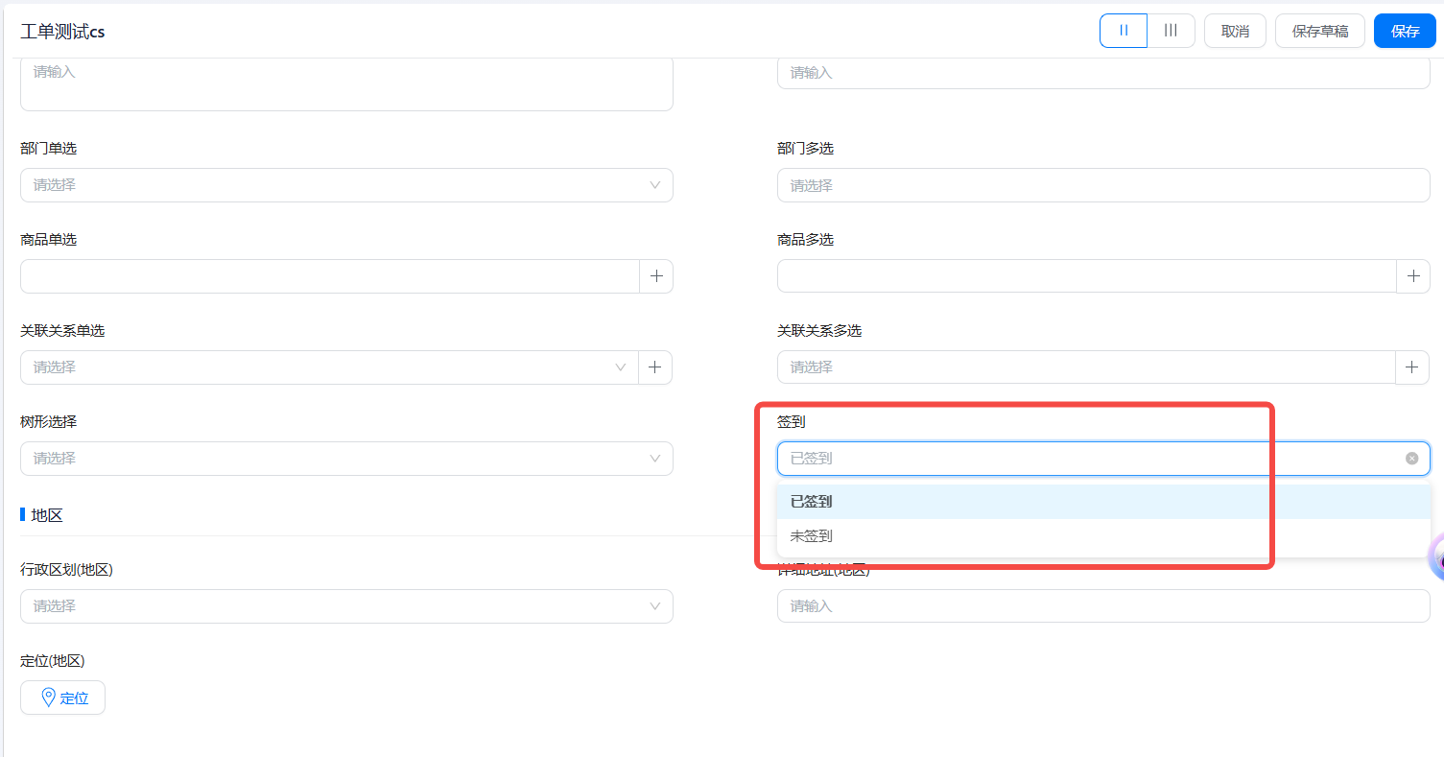Click the plus icon for 商品单选
The image size is (1444, 757).
656,276
